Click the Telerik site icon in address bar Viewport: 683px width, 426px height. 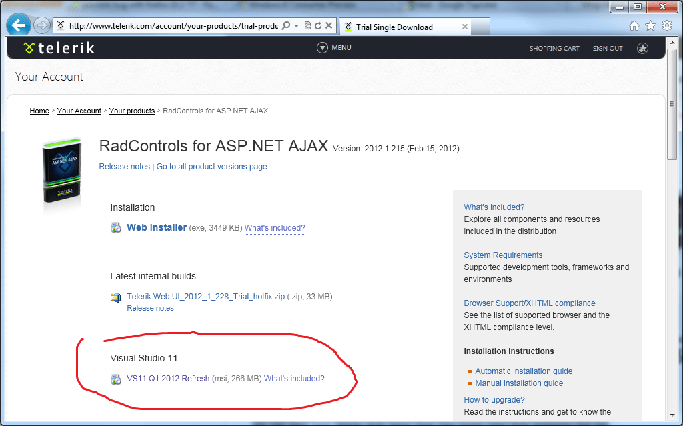click(61, 26)
